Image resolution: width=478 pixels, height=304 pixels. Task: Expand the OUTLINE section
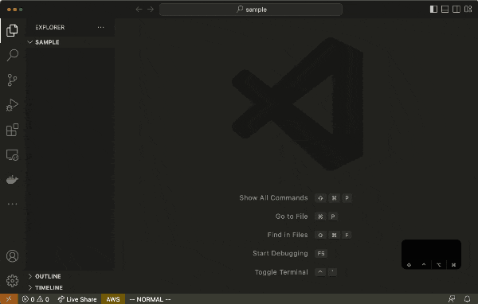pos(70,276)
